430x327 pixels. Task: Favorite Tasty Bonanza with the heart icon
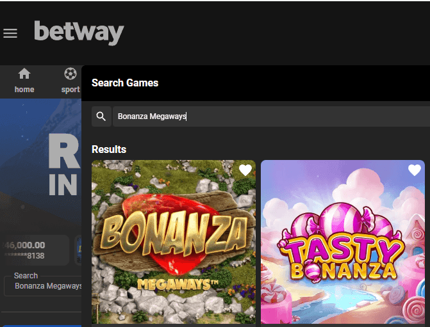(x=415, y=170)
